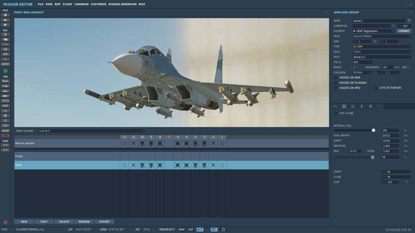The image size is (415, 233).
Task: Click the red X delete tool
Action: click(x=5, y=136)
